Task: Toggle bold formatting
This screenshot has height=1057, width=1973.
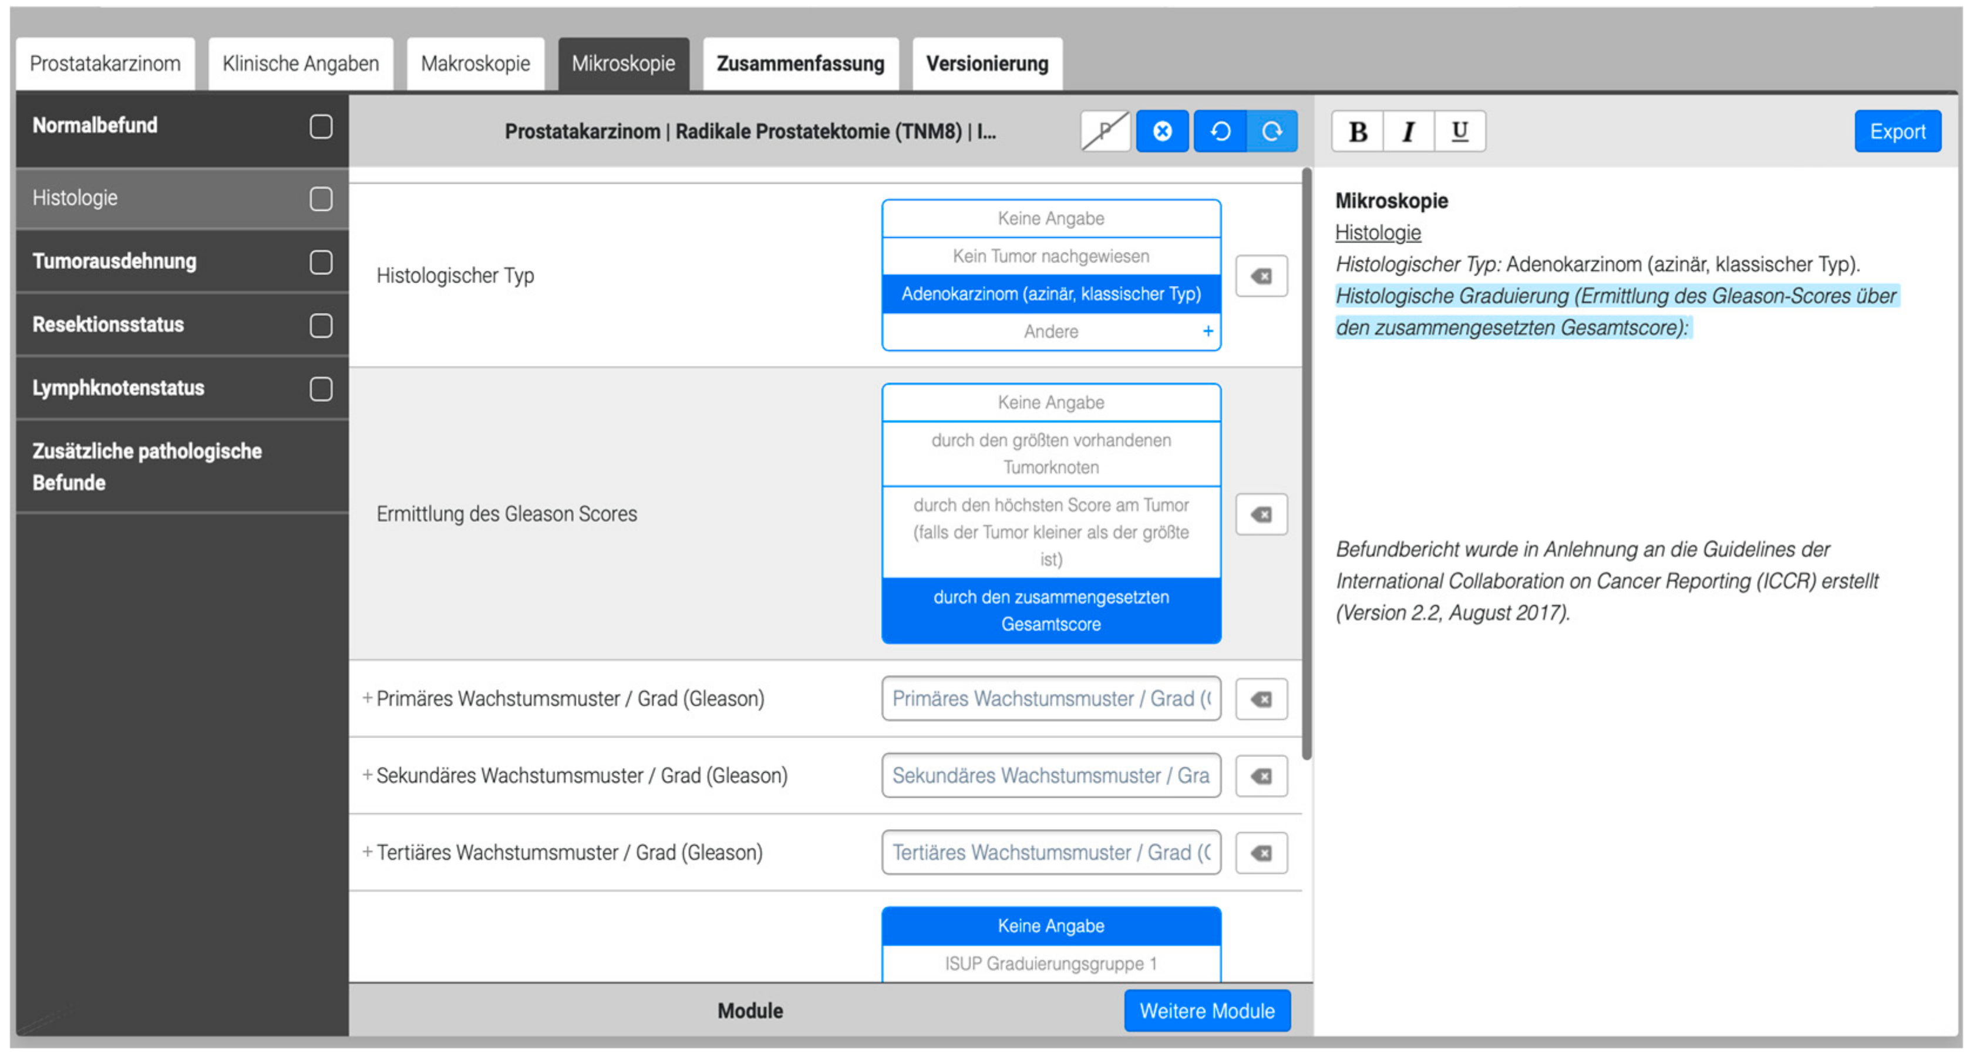Action: pyautogui.click(x=1358, y=131)
